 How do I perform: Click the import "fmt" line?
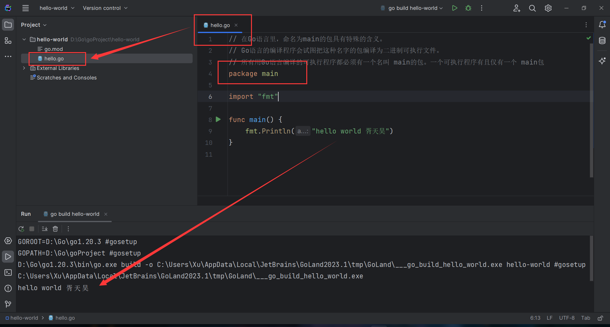pos(253,97)
